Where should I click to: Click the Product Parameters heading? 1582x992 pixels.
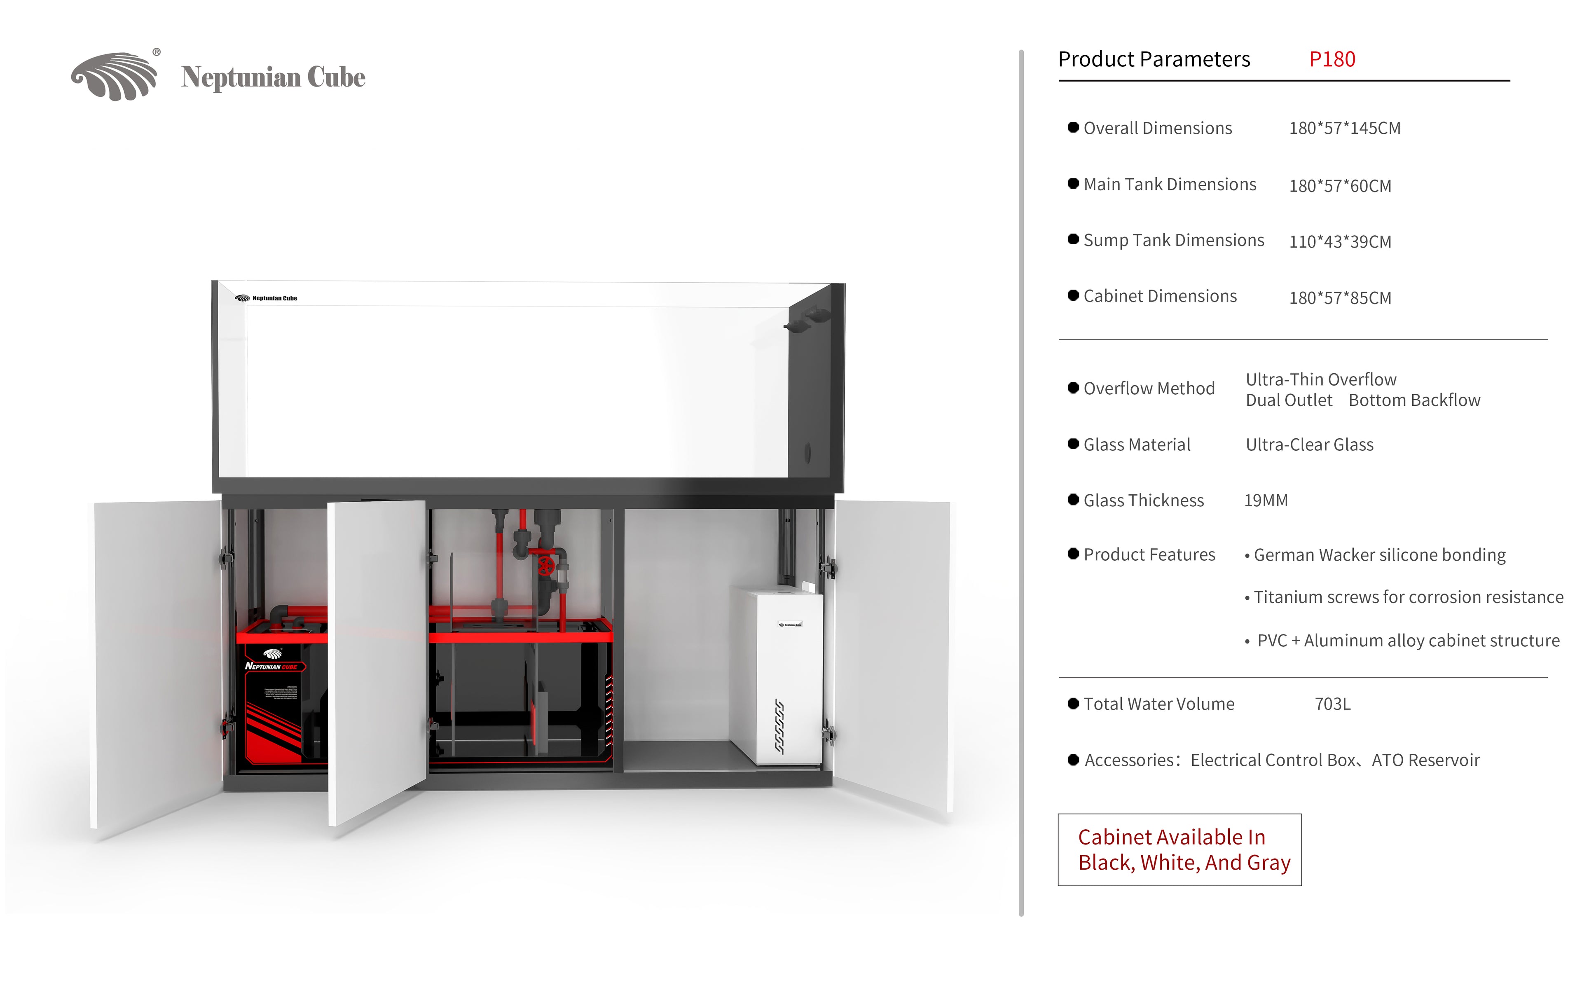[1154, 59]
